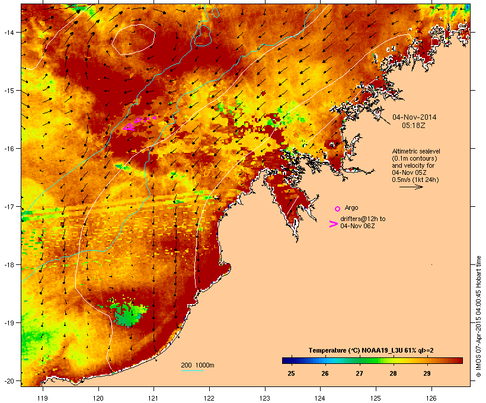The height and width of the screenshot is (403, 486).
Task: Click the time text "05:18Z"
Action: pyautogui.click(x=414, y=126)
